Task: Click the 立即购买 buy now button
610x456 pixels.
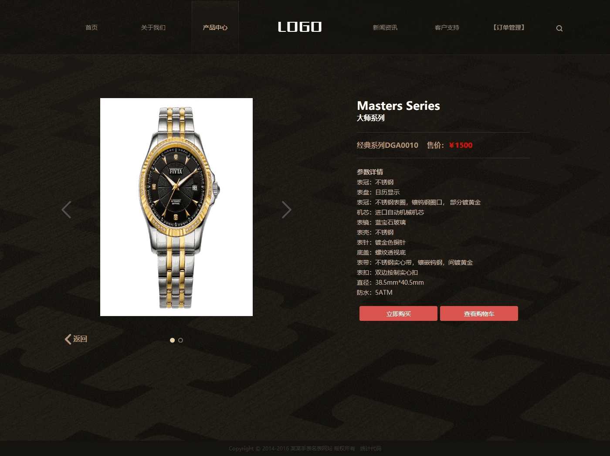Action: (x=398, y=313)
